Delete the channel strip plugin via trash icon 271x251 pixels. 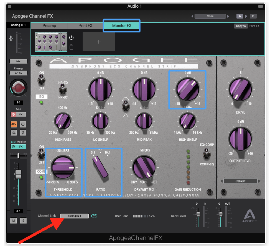[71, 47]
